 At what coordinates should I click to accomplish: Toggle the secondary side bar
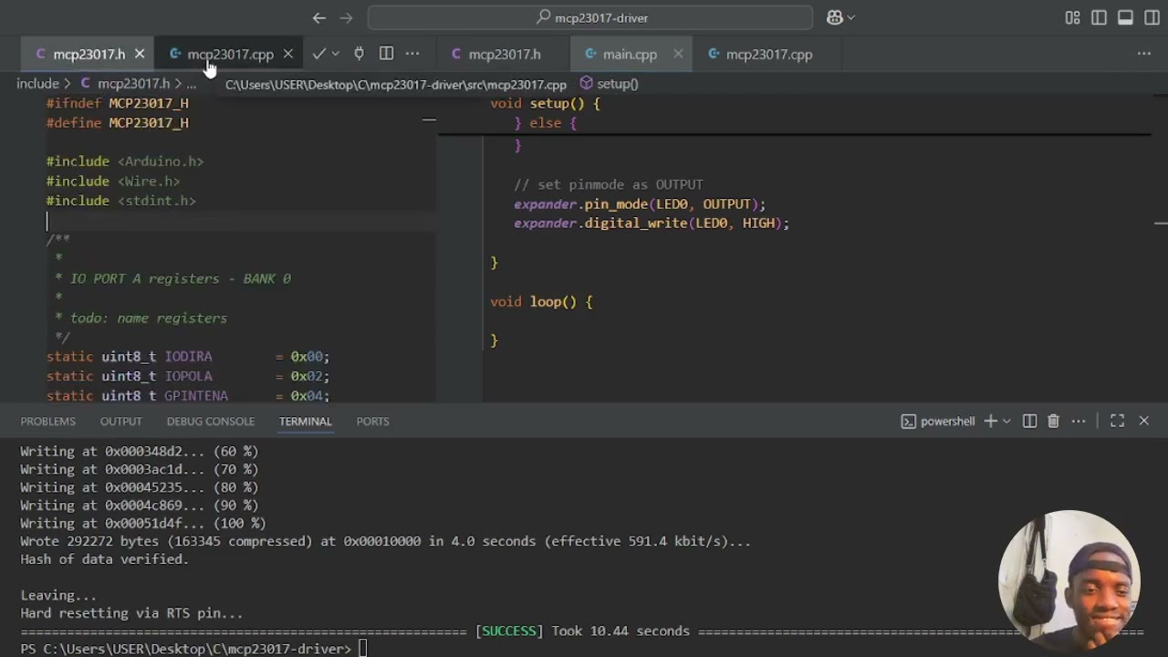tap(1152, 17)
